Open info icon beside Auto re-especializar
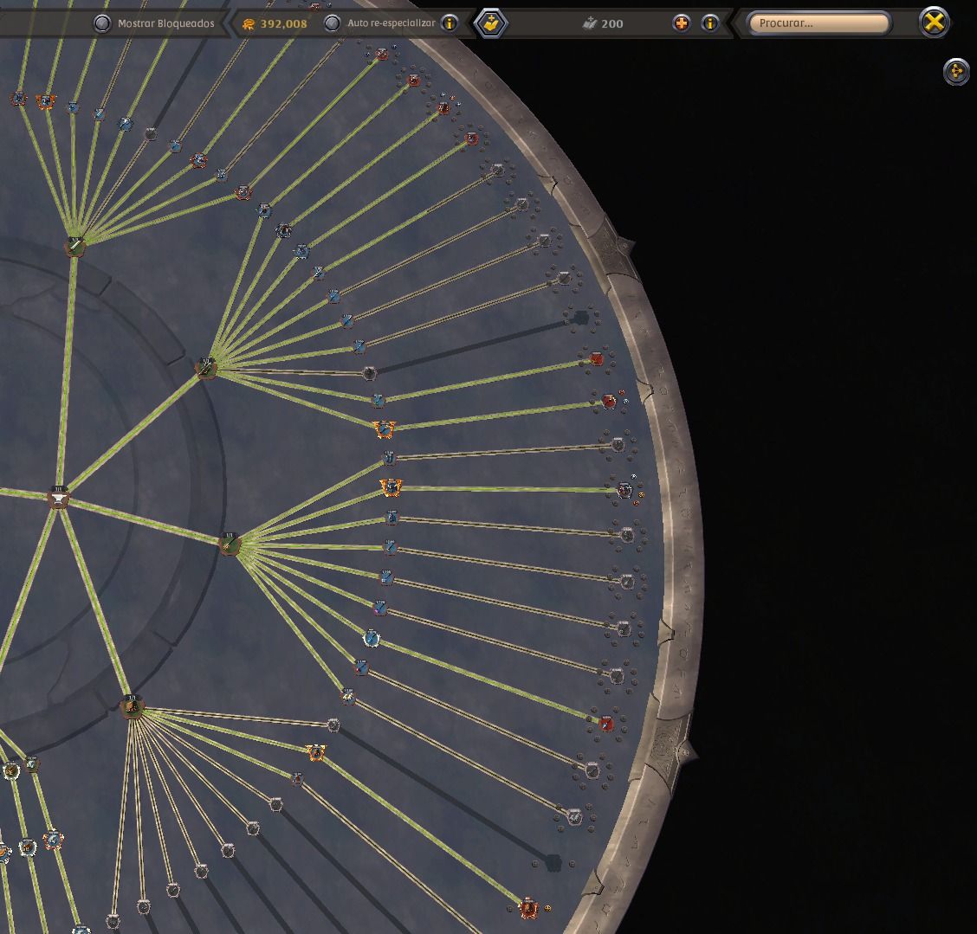 point(450,23)
